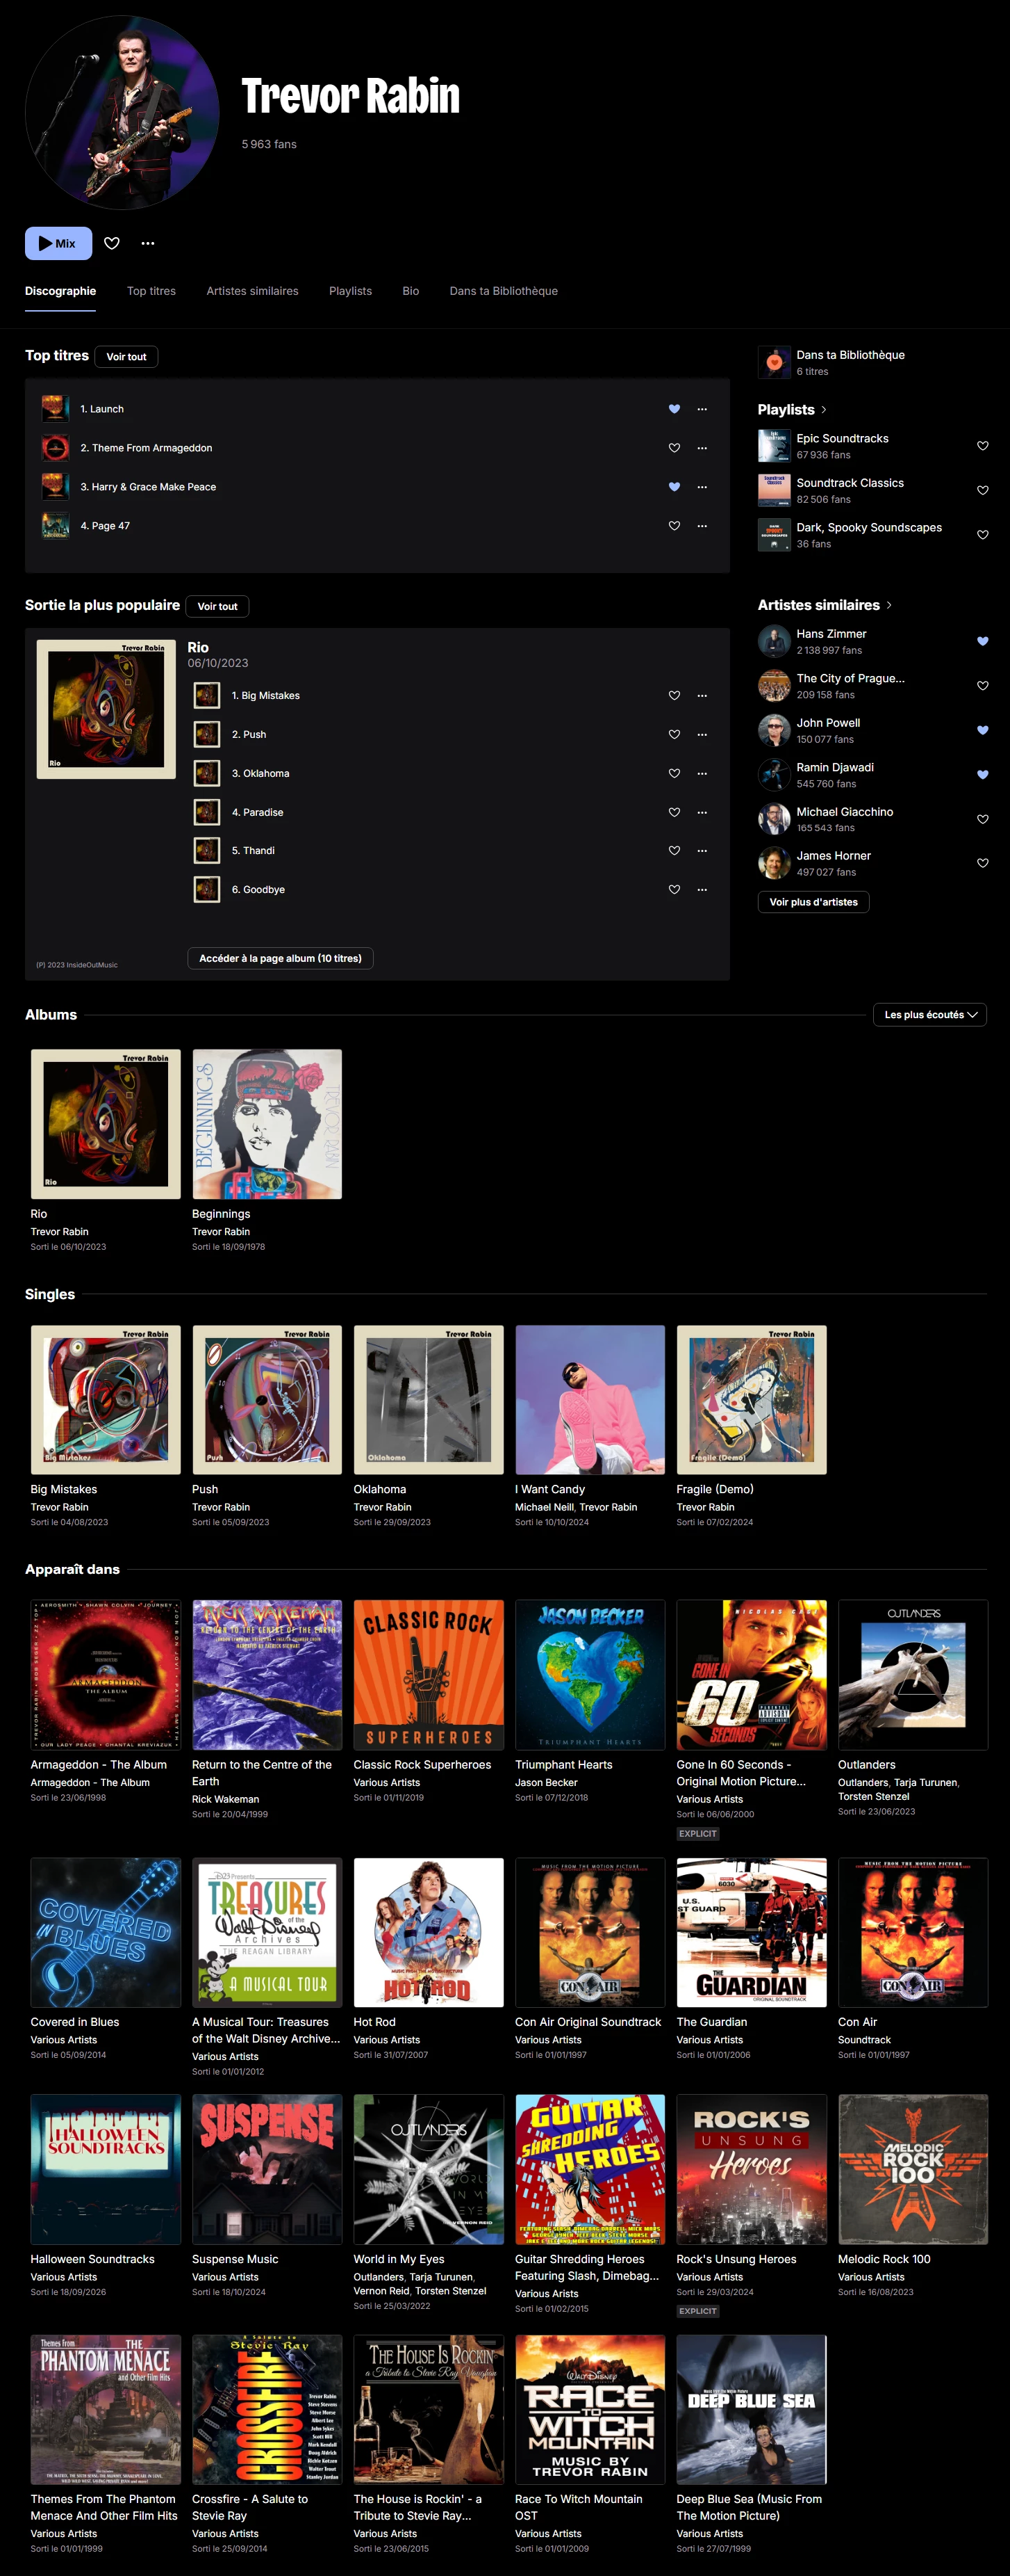Open more options for Big Mistakes track
Image resolution: width=1010 pixels, height=2576 pixels.
[x=702, y=696]
